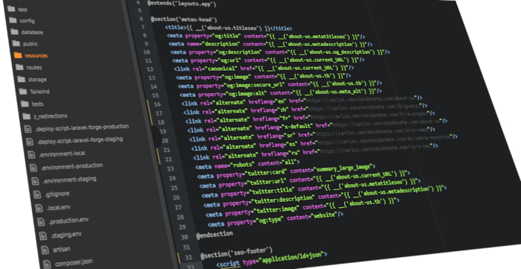Click the public folder icon
The height and width of the screenshot is (269, 521).
click(x=16, y=43)
